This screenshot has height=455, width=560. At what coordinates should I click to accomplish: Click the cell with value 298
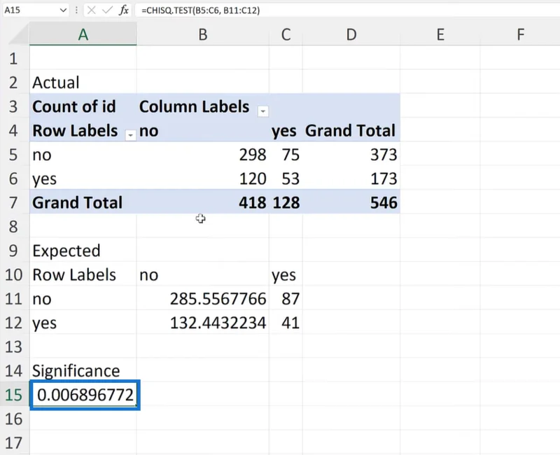[x=202, y=155]
